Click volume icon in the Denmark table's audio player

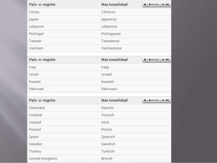pos(166,101)
